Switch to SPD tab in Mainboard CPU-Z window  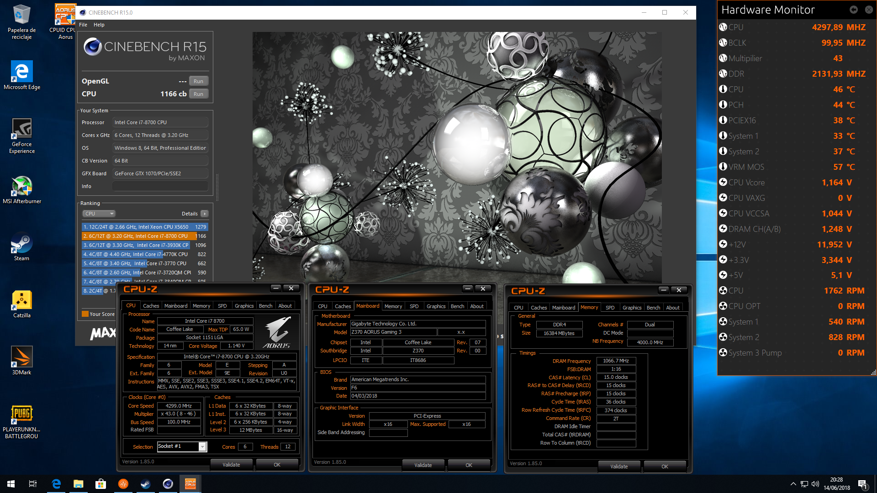414,306
